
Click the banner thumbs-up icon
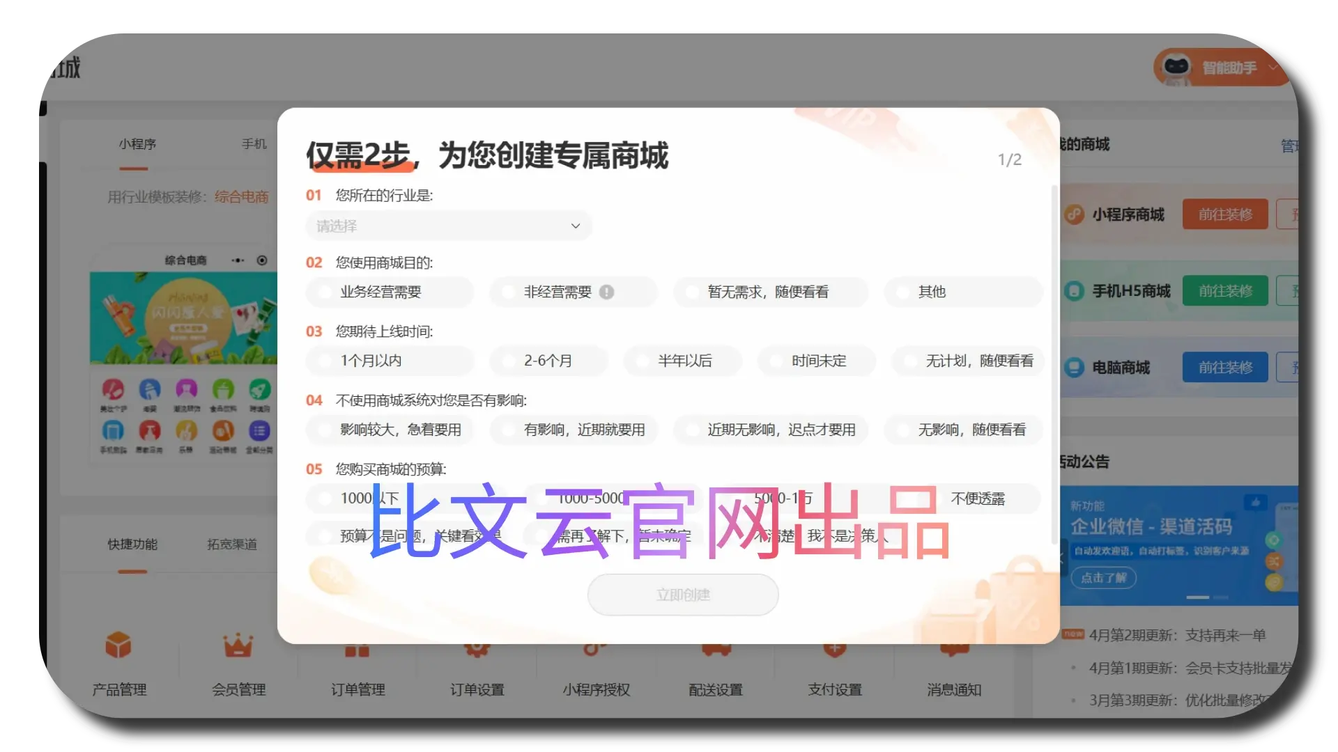point(1255,502)
